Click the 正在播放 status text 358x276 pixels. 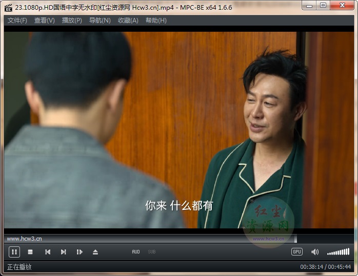19,267
